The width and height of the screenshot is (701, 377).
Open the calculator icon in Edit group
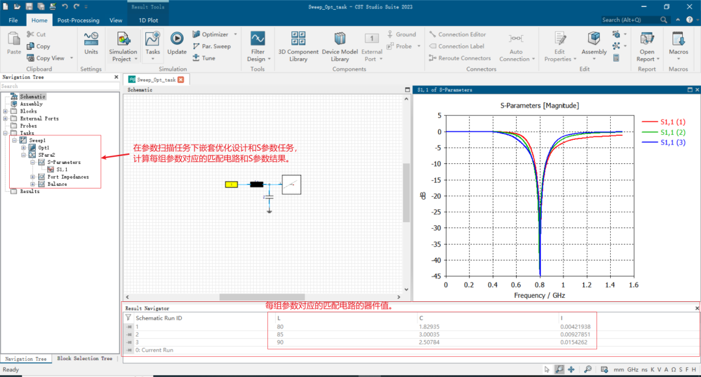(x=616, y=58)
